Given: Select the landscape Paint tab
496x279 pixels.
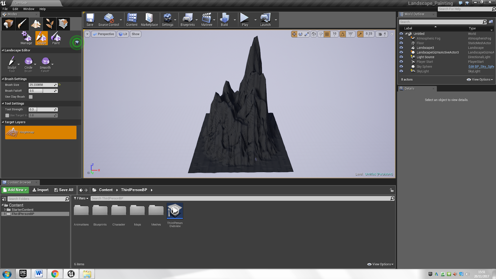Looking at the screenshot, I should coord(56,38).
